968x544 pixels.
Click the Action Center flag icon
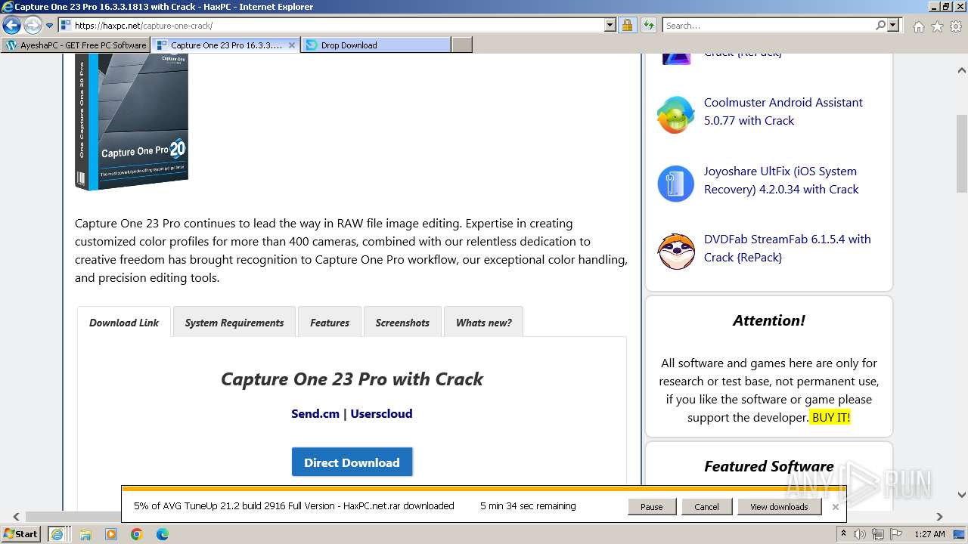click(895, 534)
